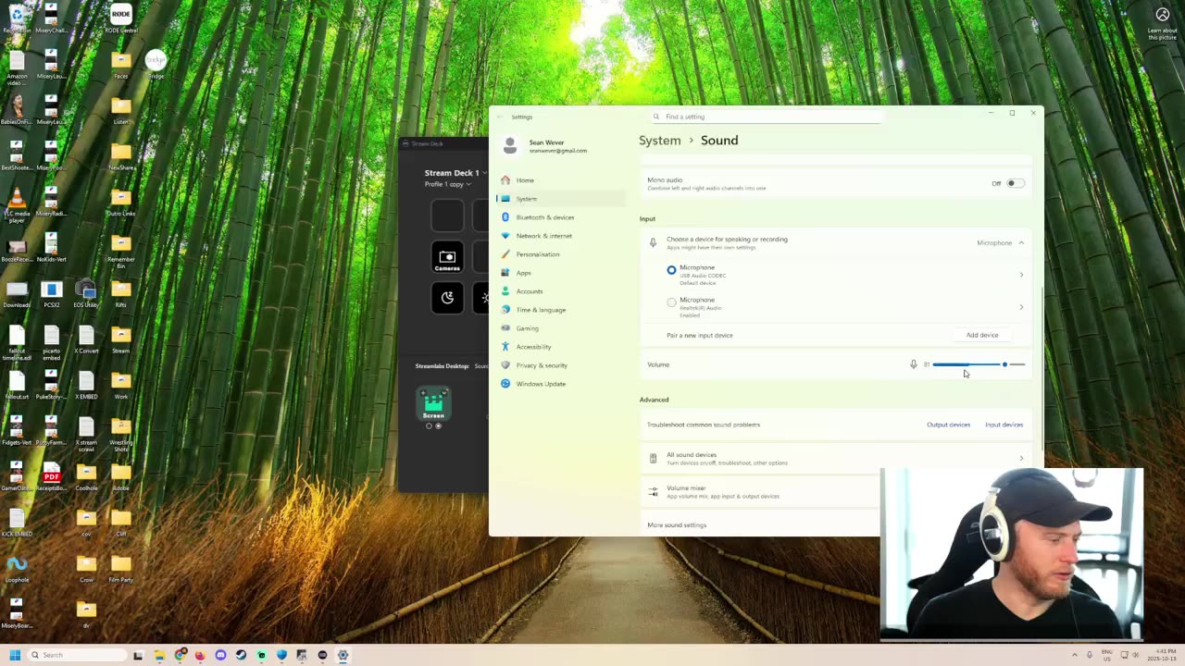Open Profile 1 copy dropdown in Stream Deck
This screenshot has width=1185, height=666.
448,184
